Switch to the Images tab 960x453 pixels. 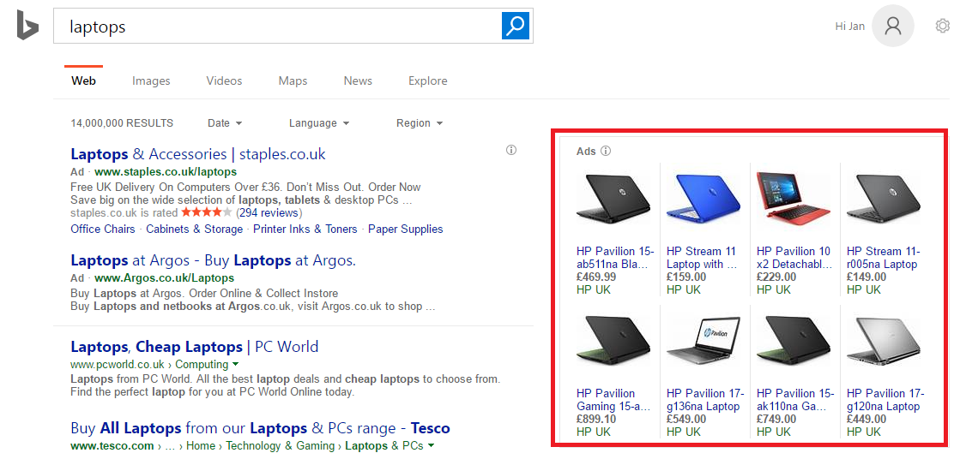151,80
